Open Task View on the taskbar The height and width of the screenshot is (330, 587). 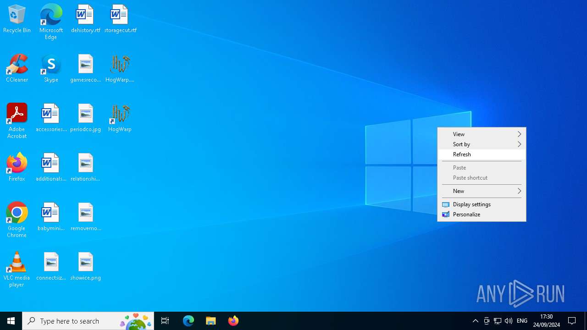pos(165,321)
